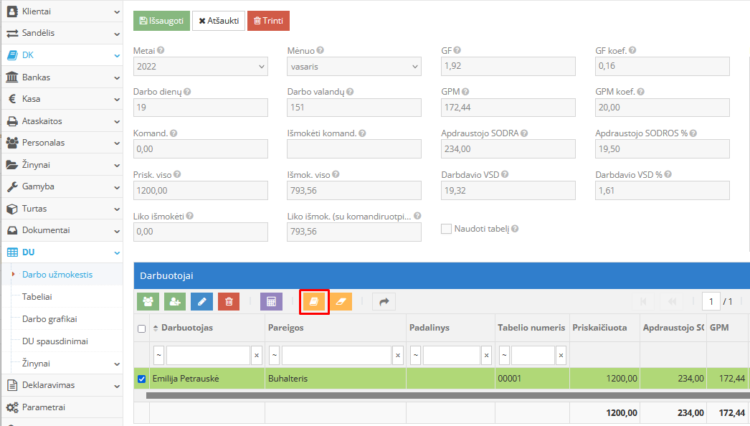Uncheck the Emilija Petrauskė row checkbox
Viewport: 750px width, 426px height.
pos(141,379)
